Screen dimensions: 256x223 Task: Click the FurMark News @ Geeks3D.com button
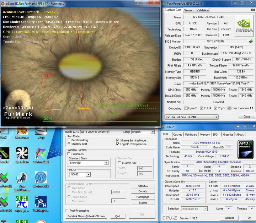[86, 216]
